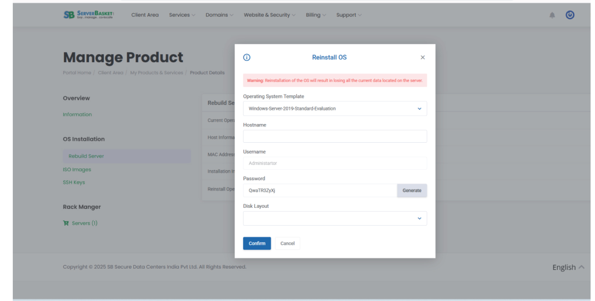
Task: Navigate to Client Area
Action: pos(145,15)
